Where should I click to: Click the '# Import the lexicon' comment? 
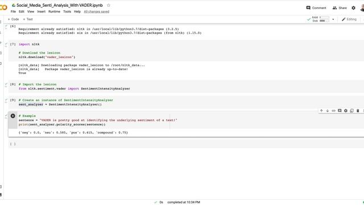(38, 84)
